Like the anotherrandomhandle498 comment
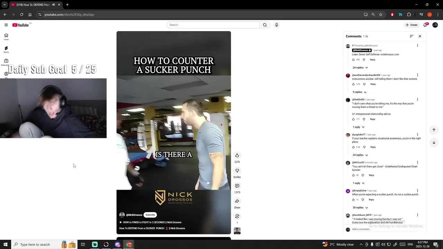This screenshot has width=443, height=249. click(353, 84)
